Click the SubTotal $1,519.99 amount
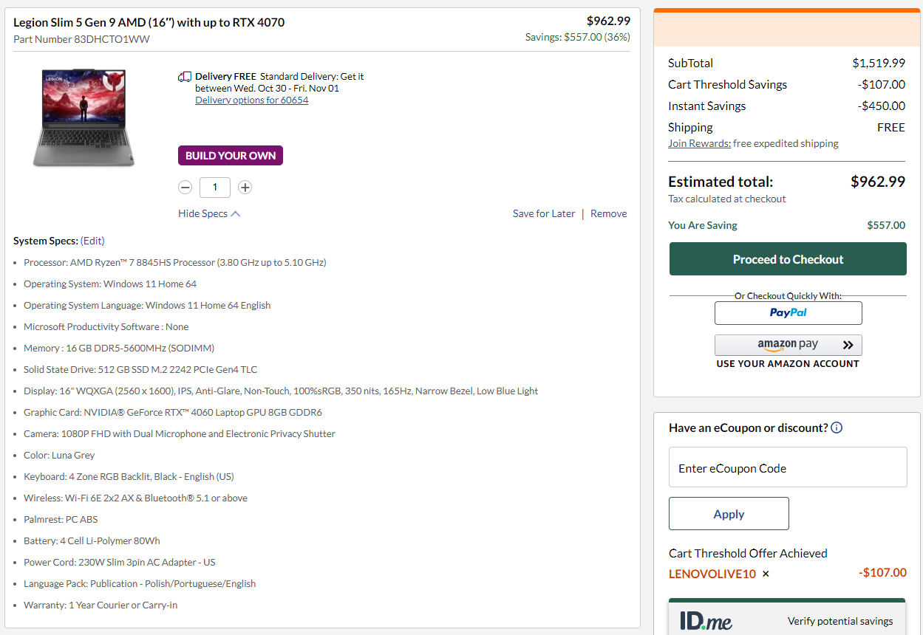Image resolution: width=923 pixels, height=635 pixels. (x=879, y=63)
